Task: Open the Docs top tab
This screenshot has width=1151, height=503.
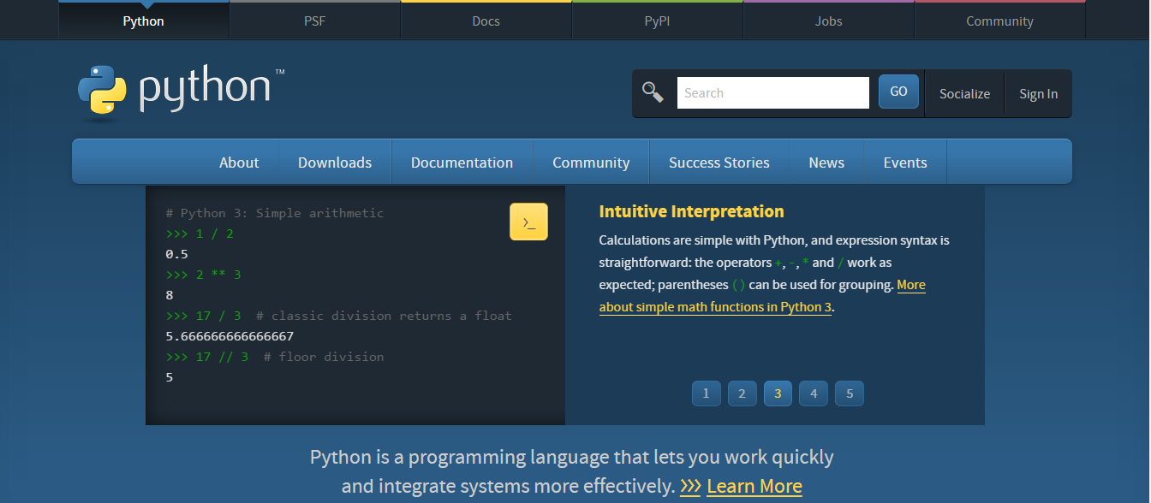Action: [x=486, y=21]
